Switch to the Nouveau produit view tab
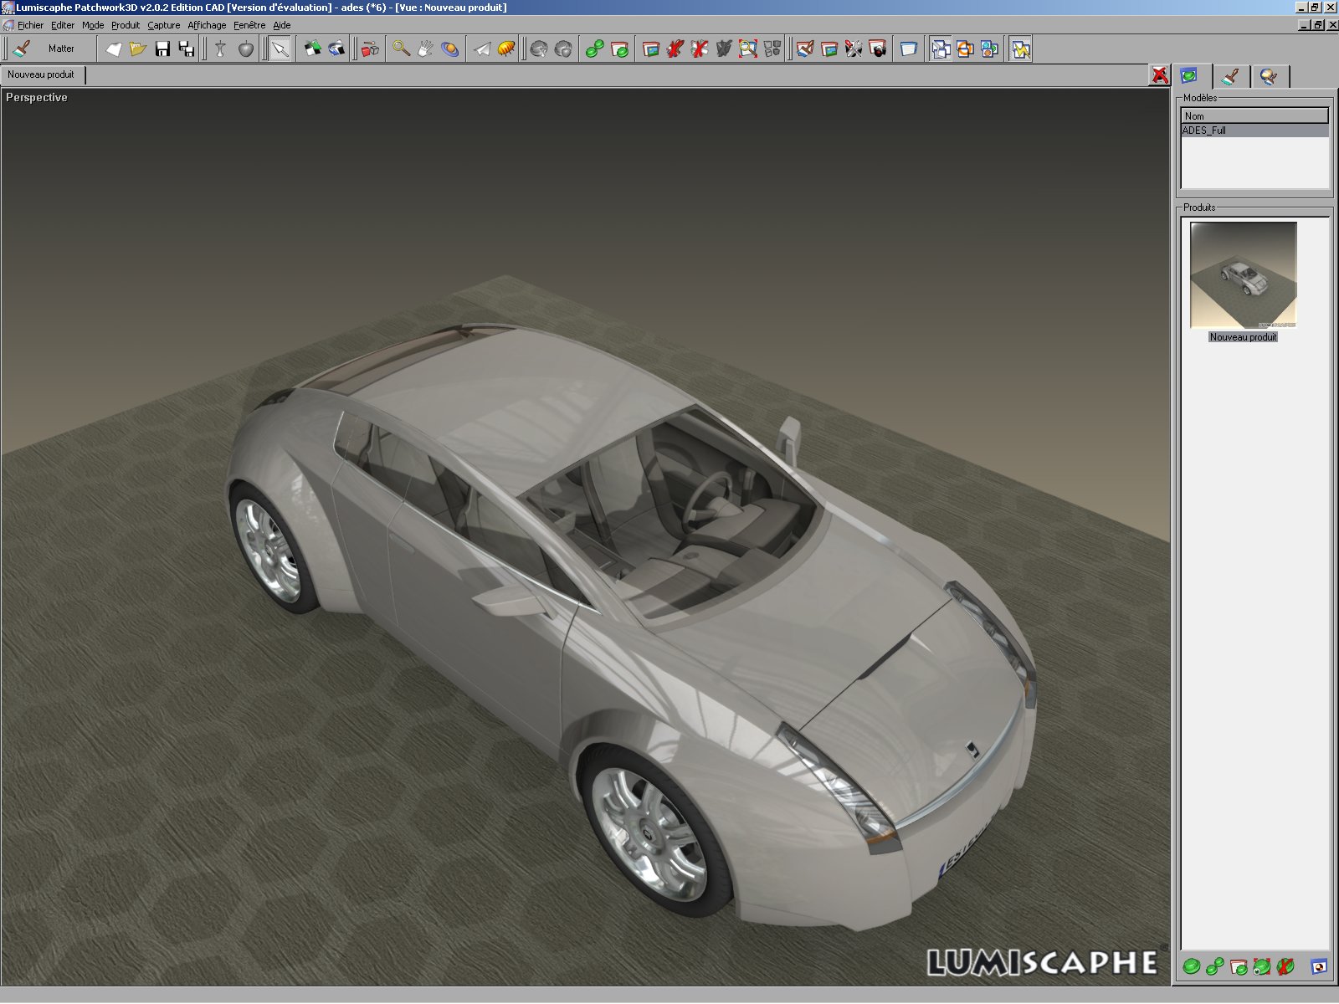 click(x=42, y=74)
